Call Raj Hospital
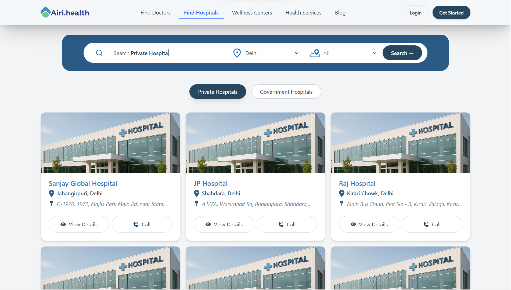The height and width of the screenshot is (290, 511). 432,224
